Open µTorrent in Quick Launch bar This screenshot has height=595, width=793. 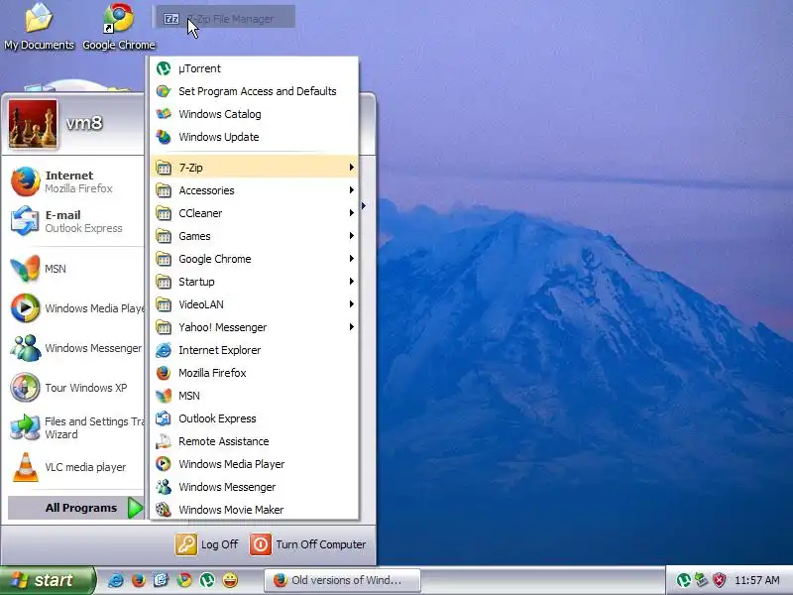(207, 580)
